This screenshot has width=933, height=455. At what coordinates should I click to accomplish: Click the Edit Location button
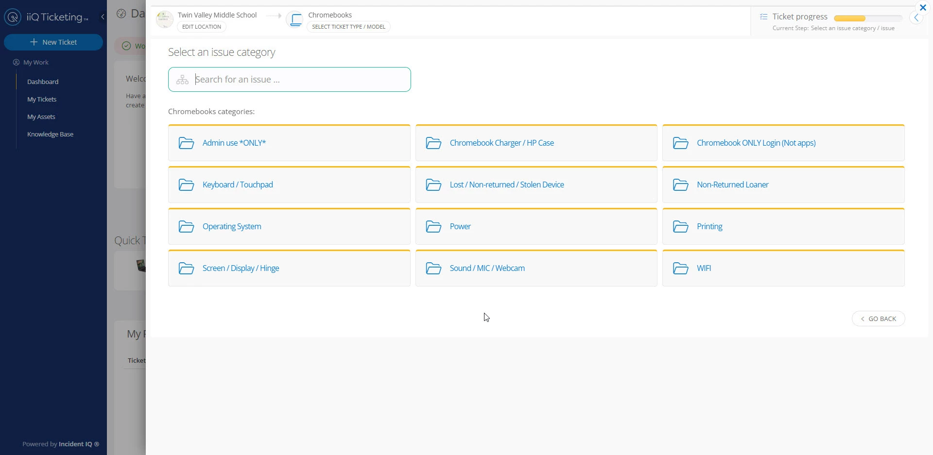202,27
